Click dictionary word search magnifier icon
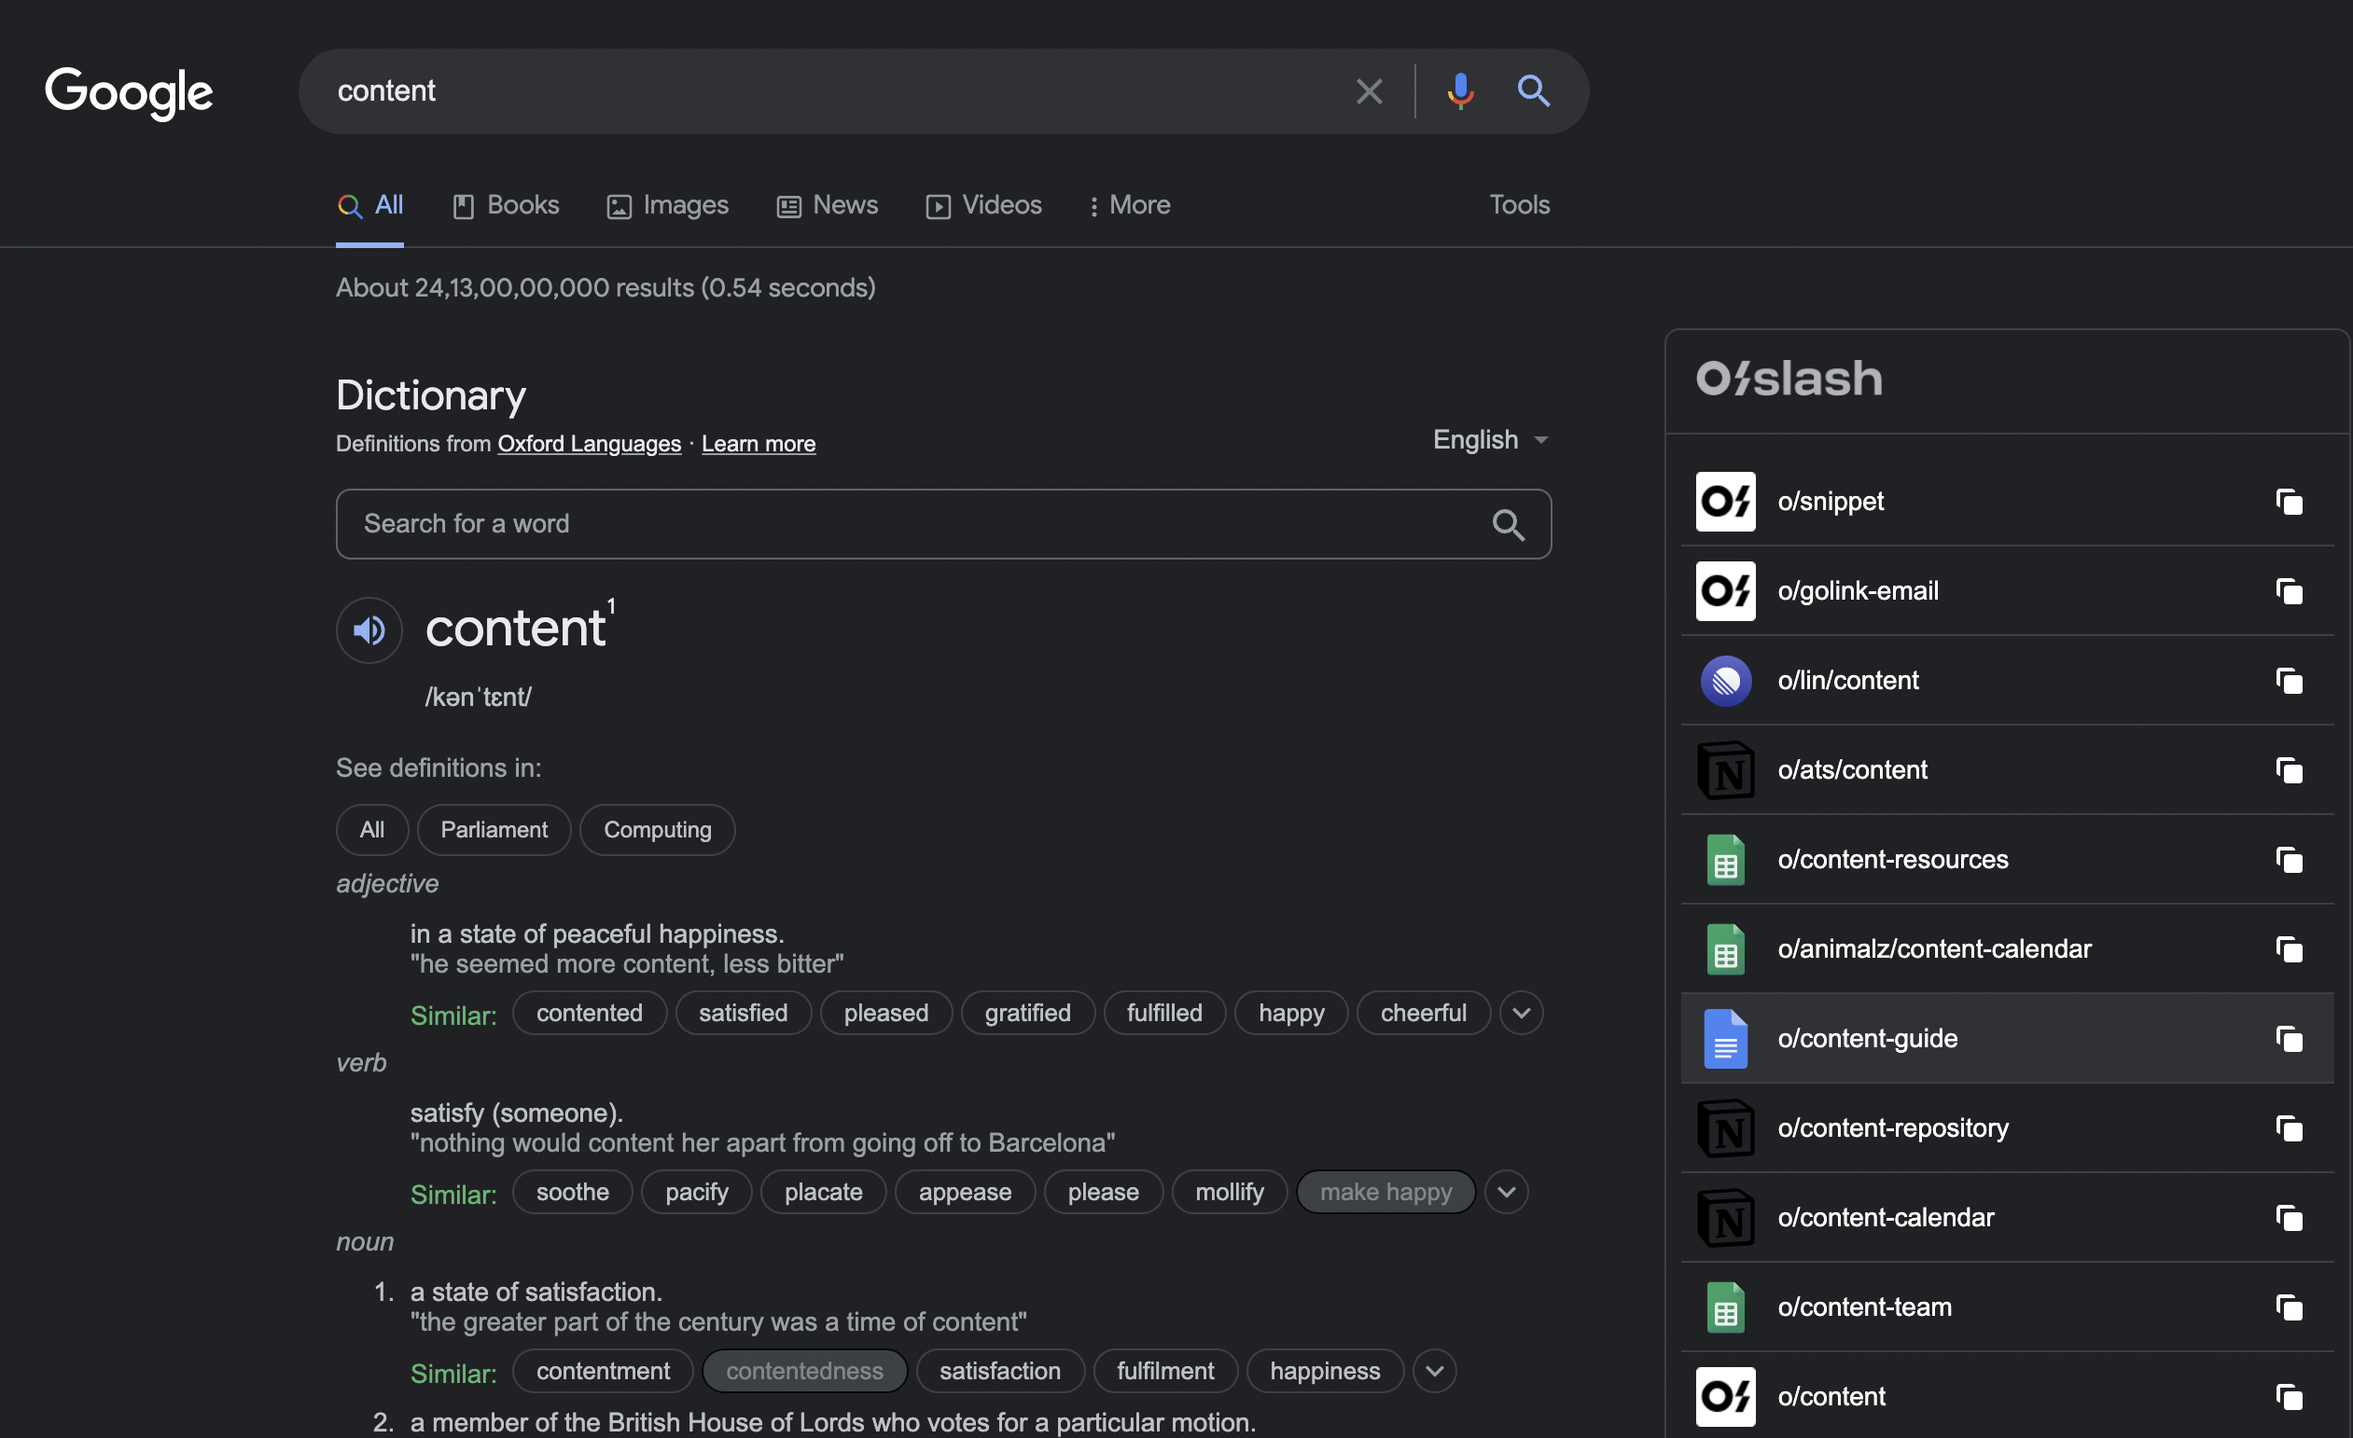Image resolution: width=2353 pixels, height=1438 pixels. [x=1508, y=525]
